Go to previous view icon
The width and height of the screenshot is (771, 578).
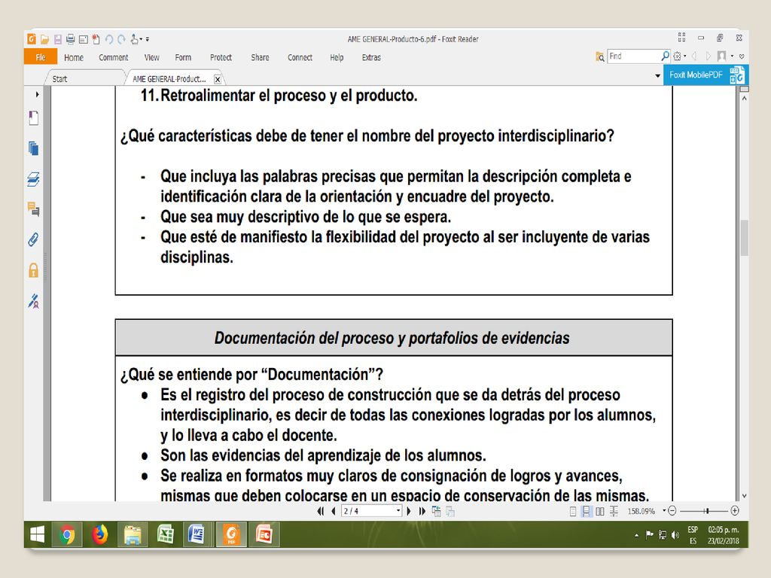pyautogui.click(x=436, y=511)
